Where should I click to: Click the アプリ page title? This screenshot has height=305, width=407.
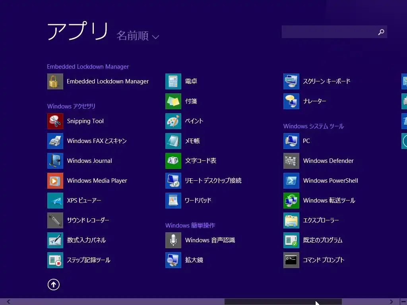[78, 31]
